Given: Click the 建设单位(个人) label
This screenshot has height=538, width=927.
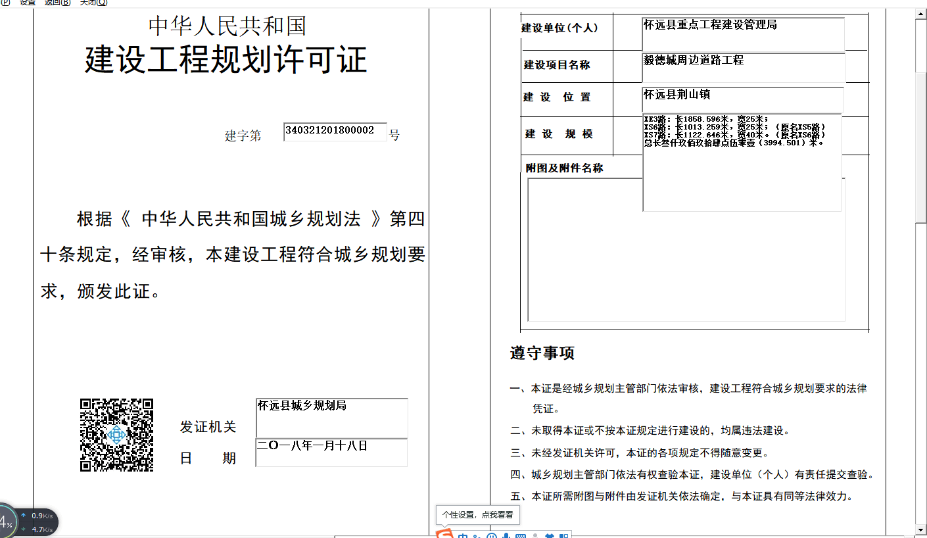Looking at the screenshot, I should pos(559,28).
